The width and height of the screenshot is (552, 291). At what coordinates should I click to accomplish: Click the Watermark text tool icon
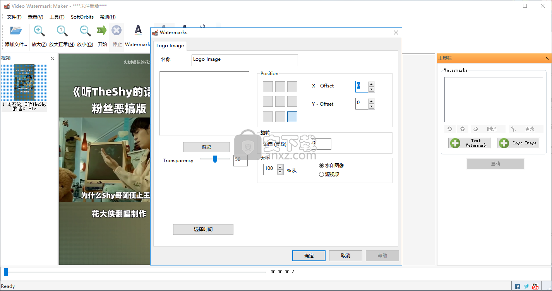pyautogui.click(x=138, y=31)
